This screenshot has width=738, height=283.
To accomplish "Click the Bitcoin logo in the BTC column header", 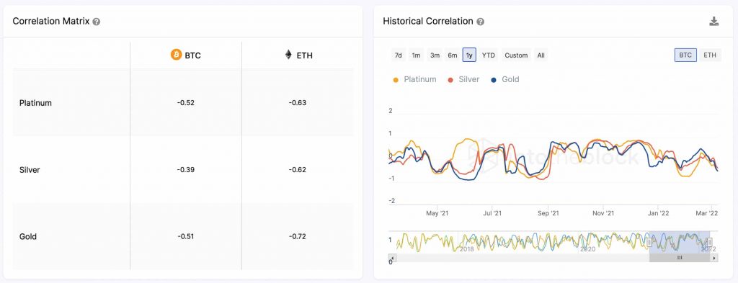I will 176,55.
